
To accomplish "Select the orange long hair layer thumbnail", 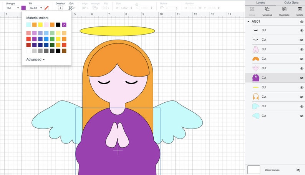I will point(256,97).
